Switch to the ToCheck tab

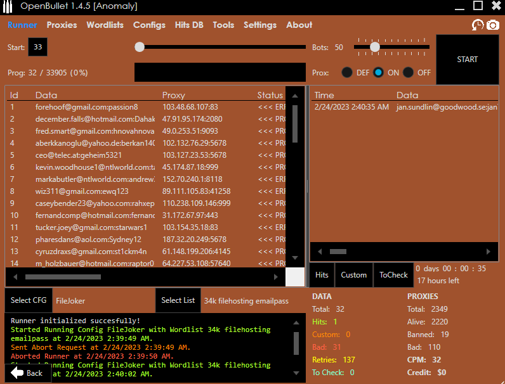(393, 275)
